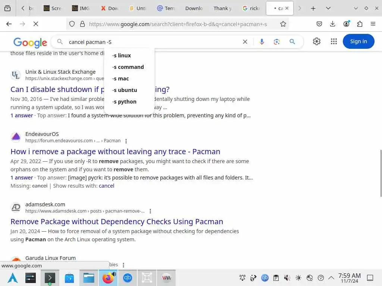382x286 pixels.
Task: Submit search with the magnifier button
Action: pyautogui.click(x=292, y=42)
